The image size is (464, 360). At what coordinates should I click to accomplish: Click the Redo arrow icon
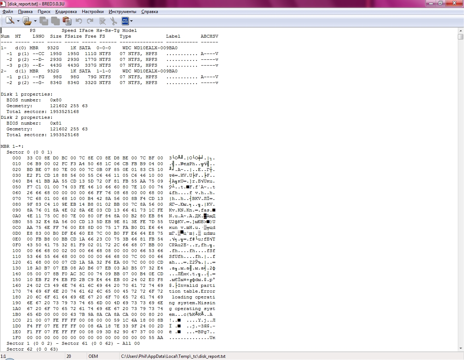coord(90,21)
